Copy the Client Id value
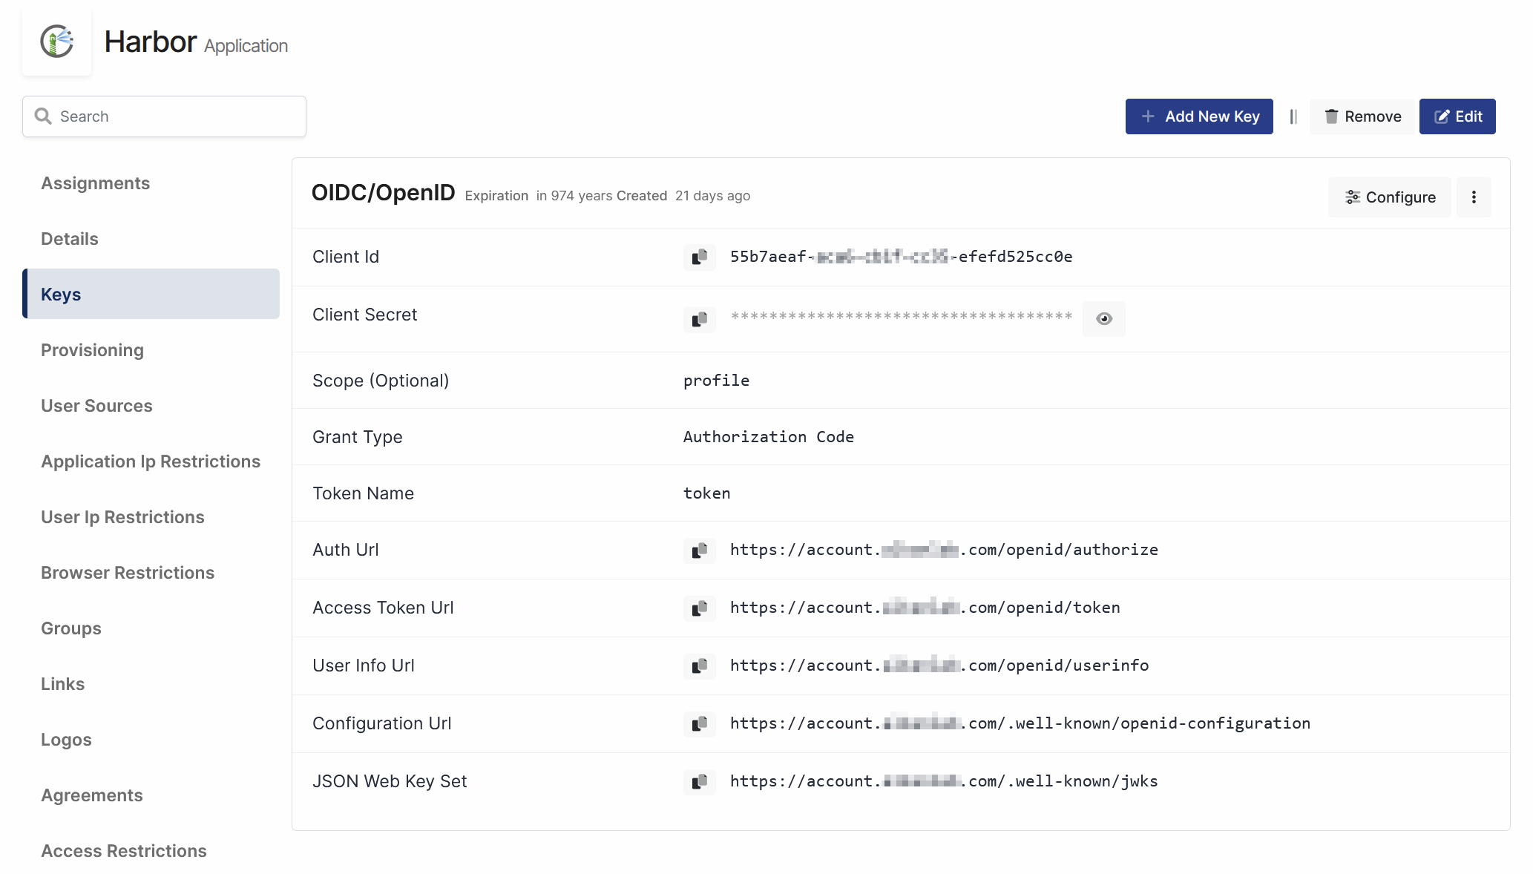The image size is (1533, 874). click(699, 257)
